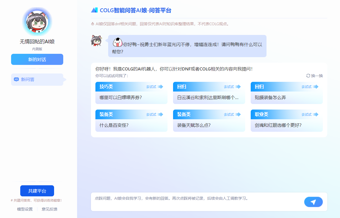Click the chat icon beside 新问答
340x218 pixels.
(x=16, y=80)
